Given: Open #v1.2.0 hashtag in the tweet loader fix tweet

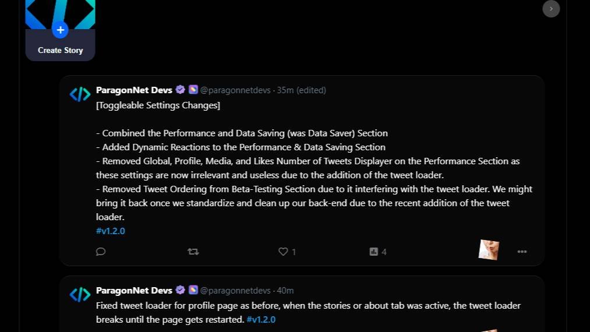Looking at the screenshot, I should tap(261, 319).
